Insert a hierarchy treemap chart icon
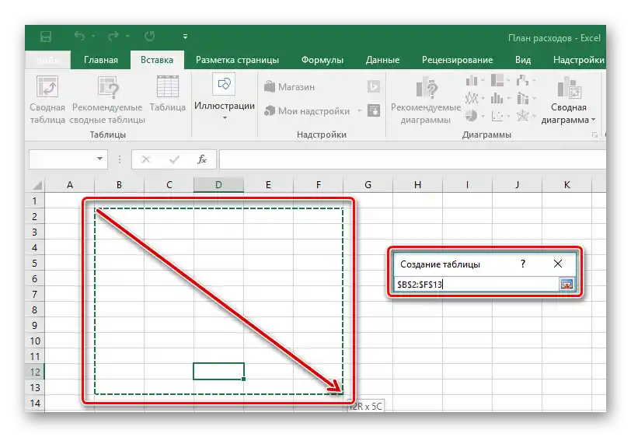 [497, 81]
